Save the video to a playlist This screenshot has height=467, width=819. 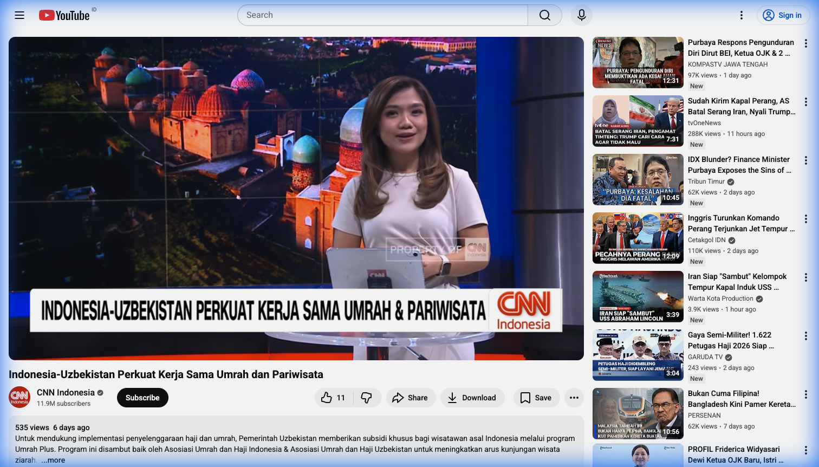(x=536, y=397)
